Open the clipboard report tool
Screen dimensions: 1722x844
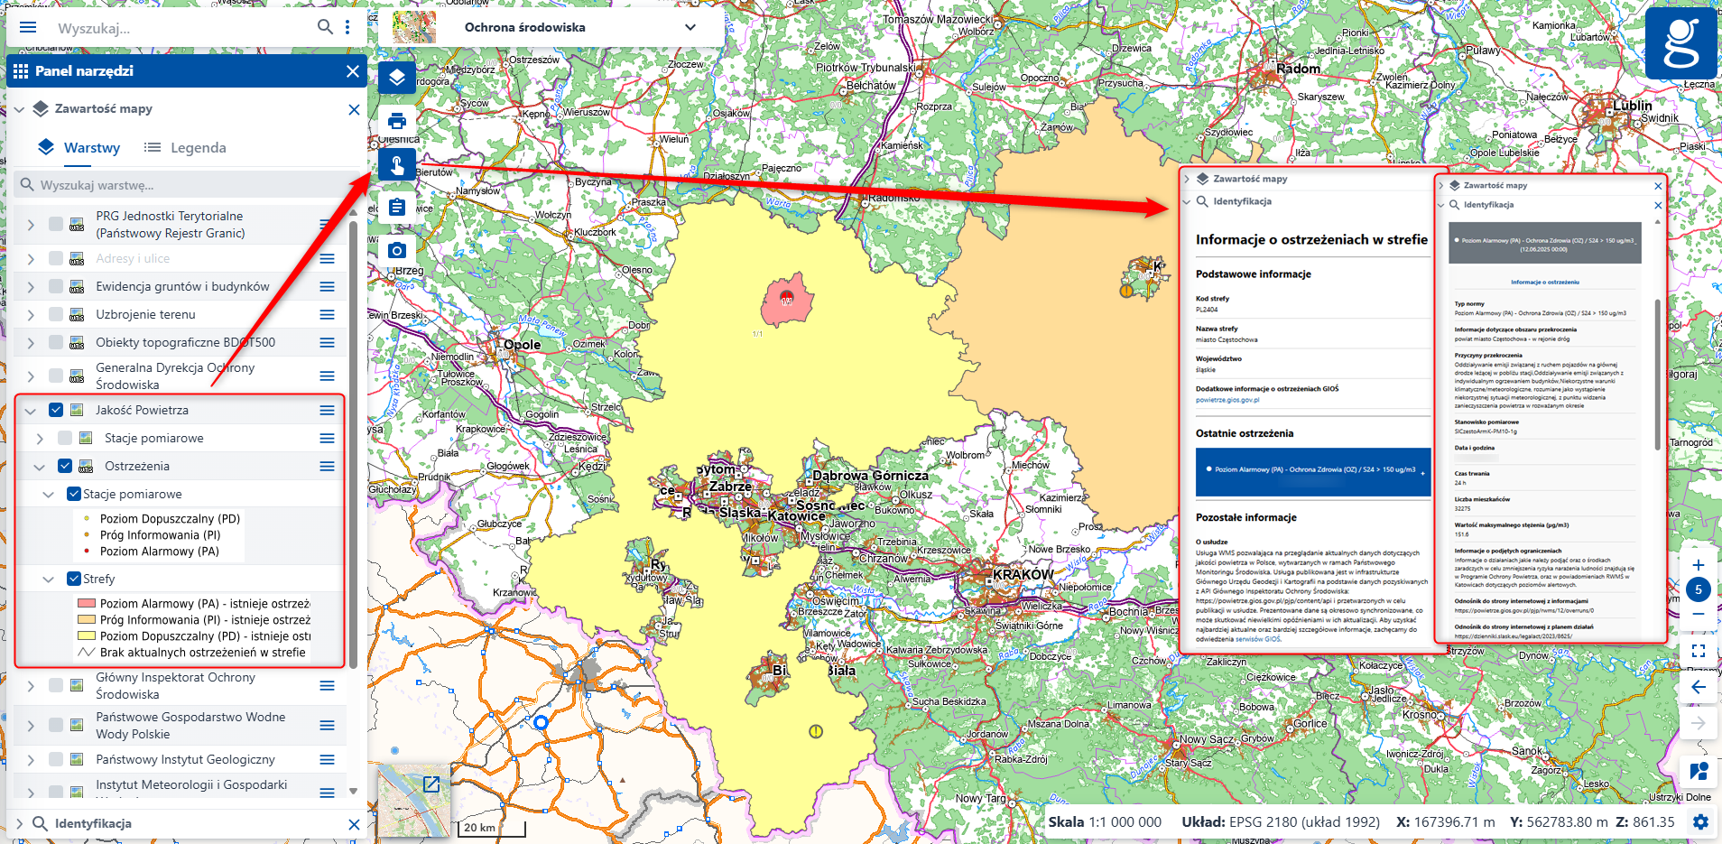[x=397, y=208]
